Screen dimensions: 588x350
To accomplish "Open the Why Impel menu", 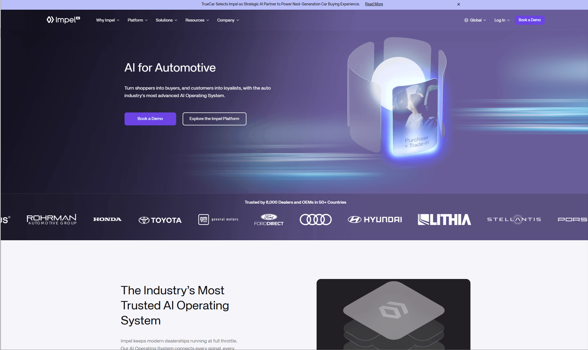I will click(x=108, y=20).
